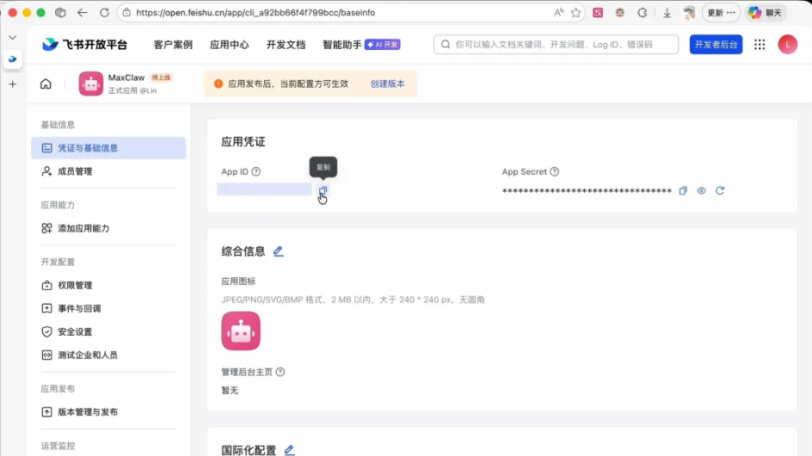Click the masked App Secret text
The width and height of the screenshot is (812, 456).
pos(587,191)
